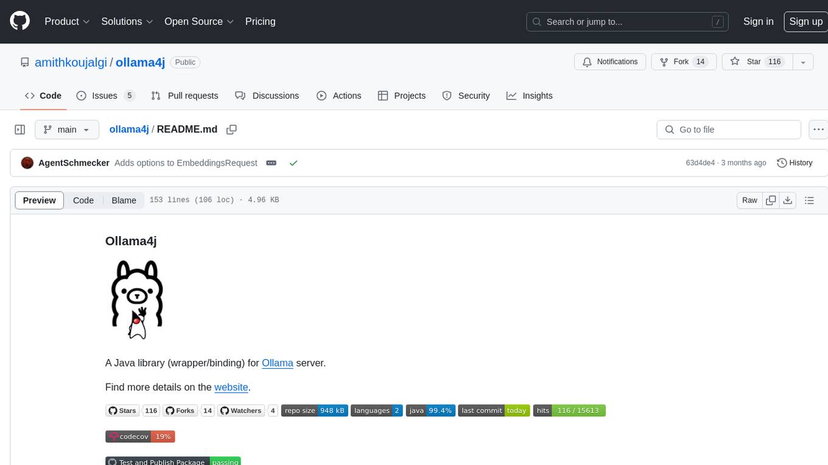The width and height of the screenshot is (828, 465).
Task: Open star lists dropdown arrow
Action: pyautogui.click(x=803, y=61)
